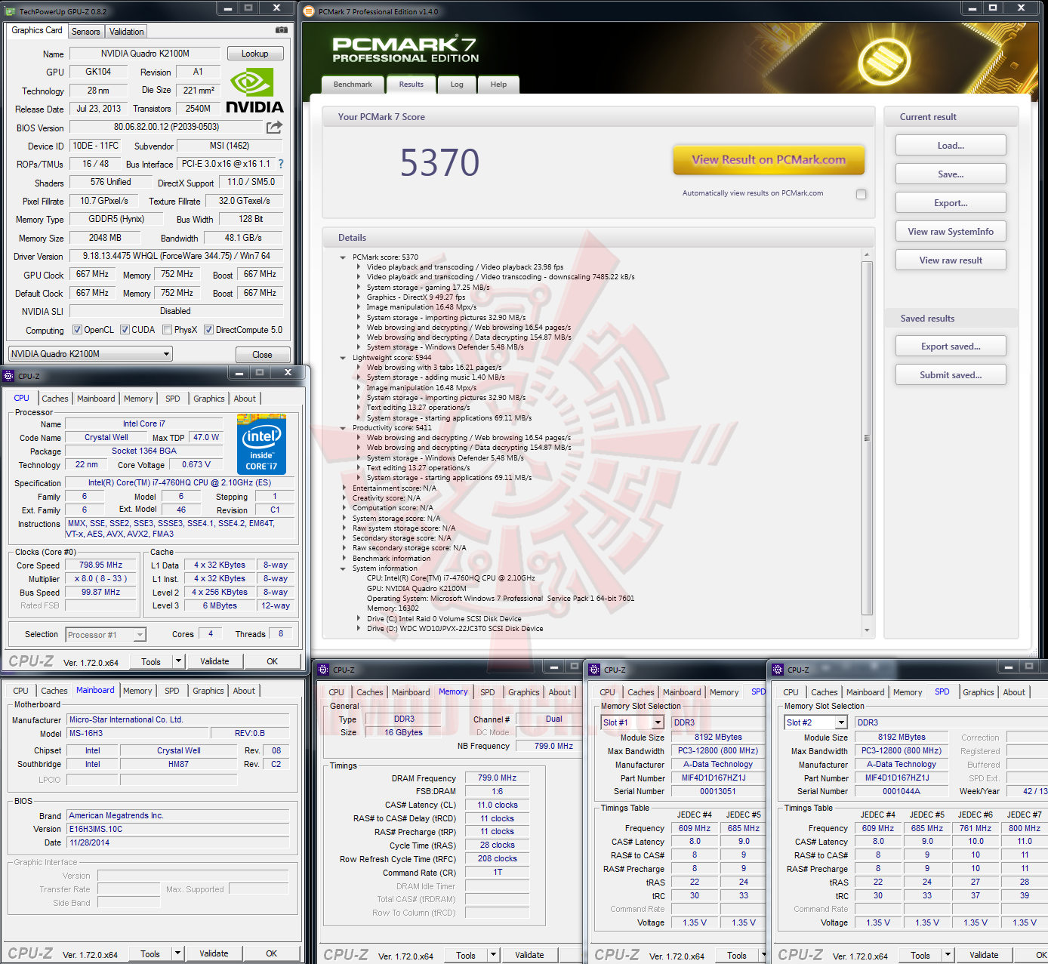Click the down arrow of PCMark details scrollbar

click(867, 630)
